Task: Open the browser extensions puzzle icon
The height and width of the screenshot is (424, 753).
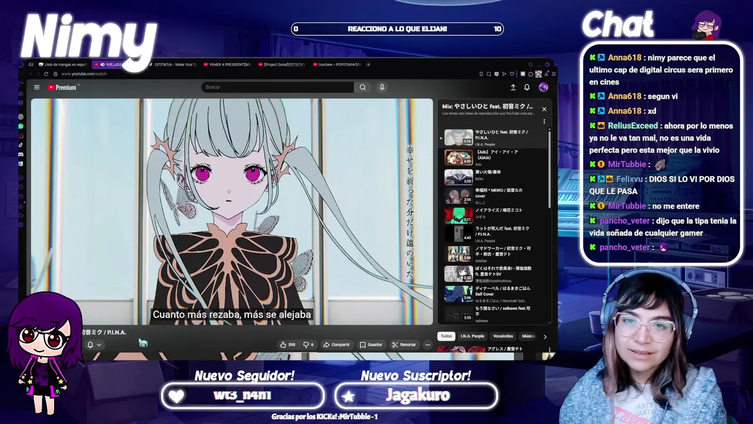Action: tap(531, 74)
